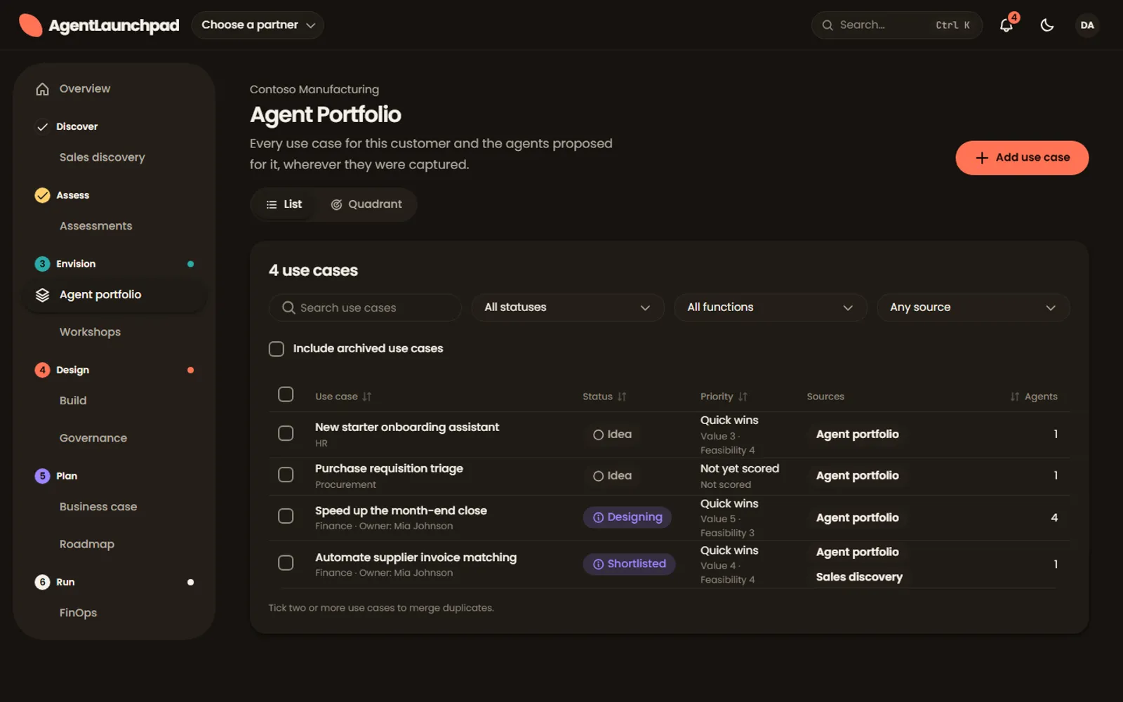
Task: Open Speed up the month-end close use case
Action: pos(401,510)
